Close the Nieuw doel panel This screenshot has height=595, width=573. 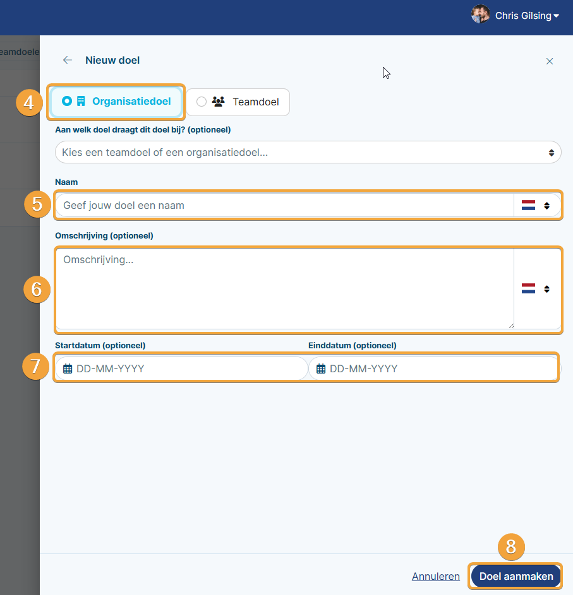tap(550, 61)
